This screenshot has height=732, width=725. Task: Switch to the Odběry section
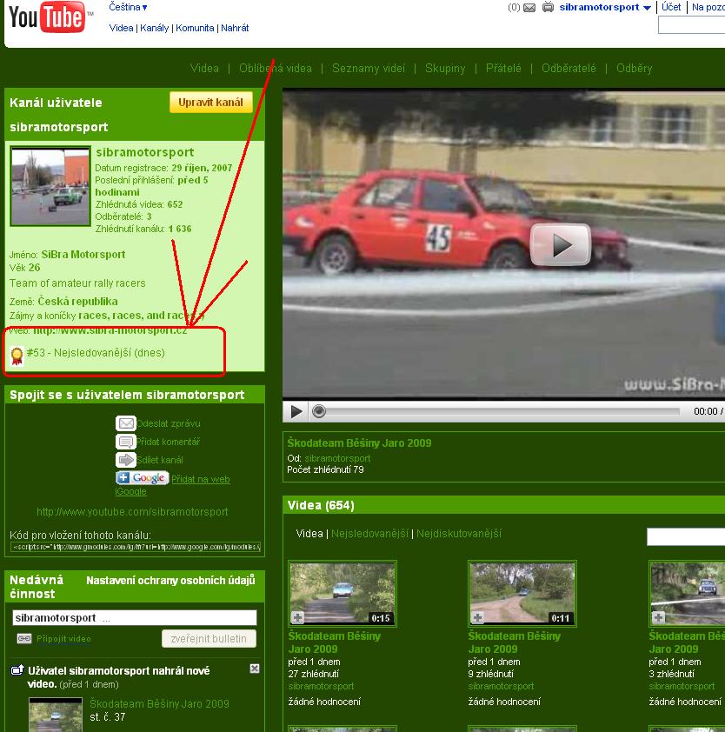[634, 68]
